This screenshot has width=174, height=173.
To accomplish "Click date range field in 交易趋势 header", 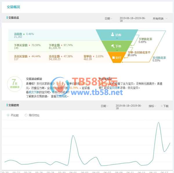I will (128, 107).
